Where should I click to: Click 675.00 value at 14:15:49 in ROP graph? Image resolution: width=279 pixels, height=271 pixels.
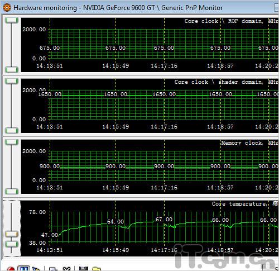pos(116,48)
